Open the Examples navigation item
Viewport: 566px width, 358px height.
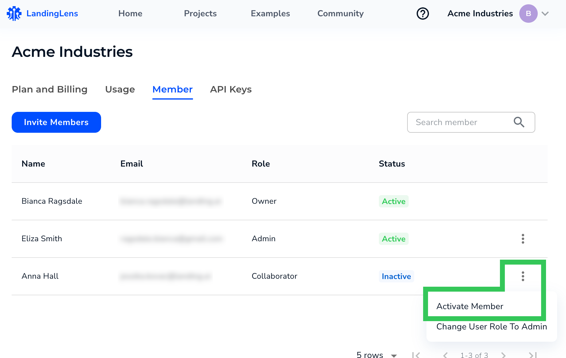click(270, 14)
